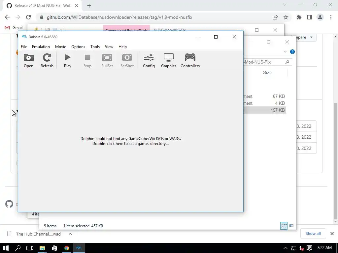The height and width of the screenshot is (253, 338).
Task: Sort by the Size column header
Action: click(267, 72)
